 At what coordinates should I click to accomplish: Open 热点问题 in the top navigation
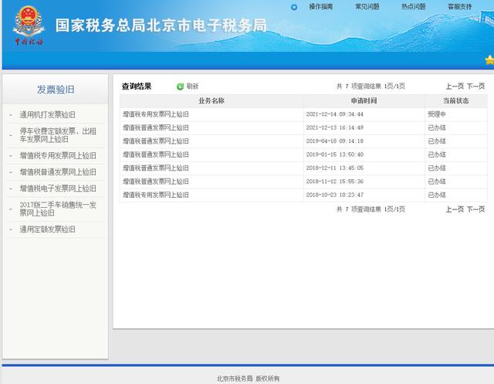click(413, 7)
